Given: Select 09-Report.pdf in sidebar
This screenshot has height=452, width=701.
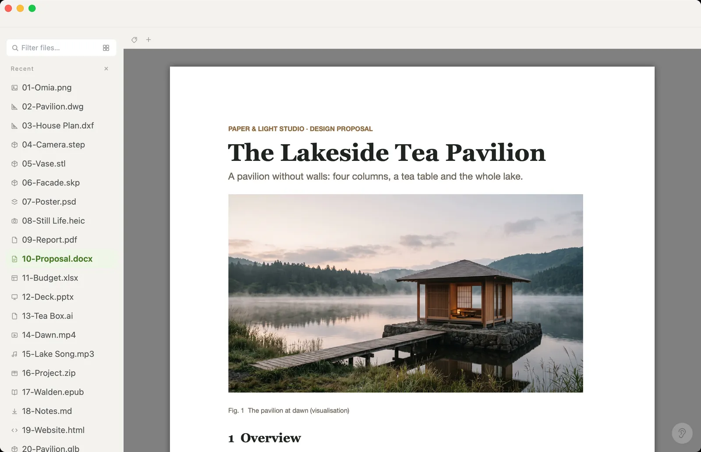Looking at the screenshot, I should click(61, 240).
